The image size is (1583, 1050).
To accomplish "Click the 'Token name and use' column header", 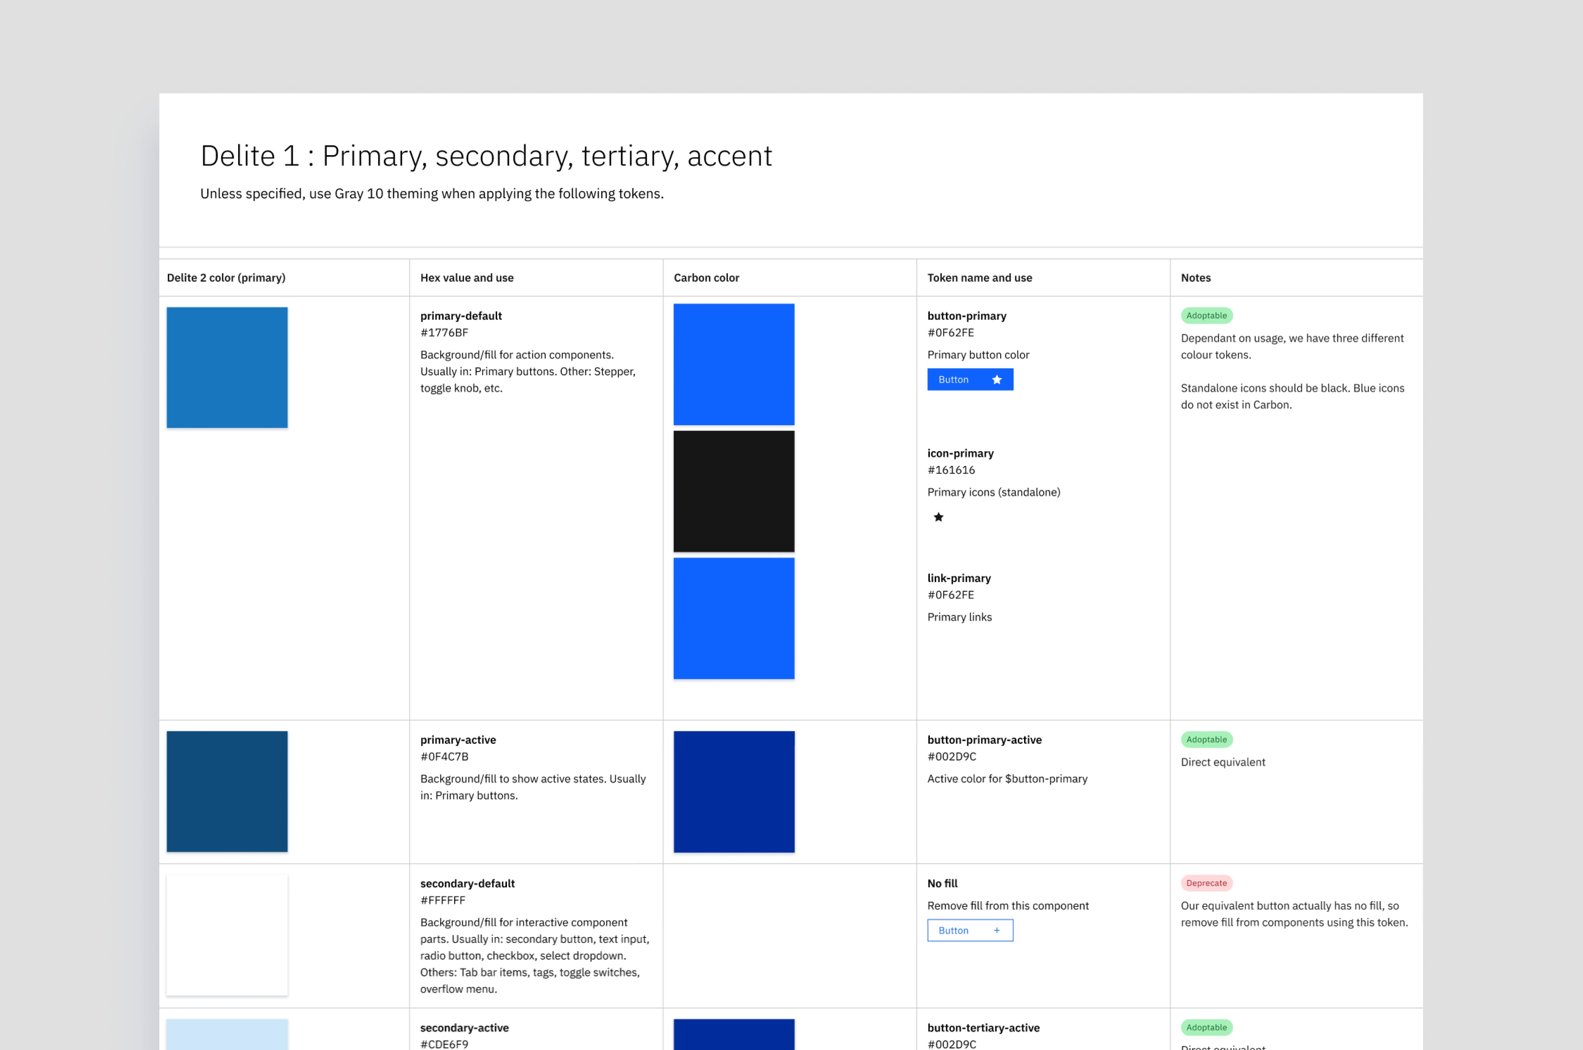I will [979, 278].
